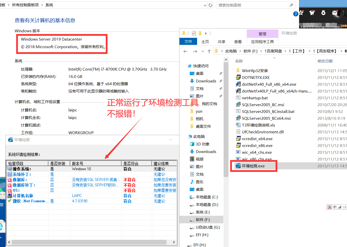Click 此电脑 breadcrumb segment
The width and height of the screenshot is (347, 247).
[x=231, y=51]
